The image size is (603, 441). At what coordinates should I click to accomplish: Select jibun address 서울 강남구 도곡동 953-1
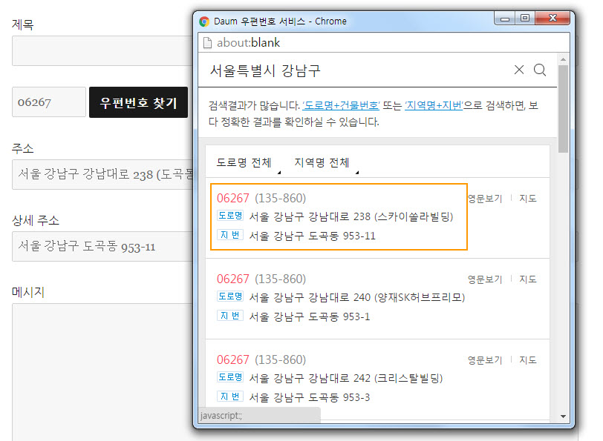(310, 316)
